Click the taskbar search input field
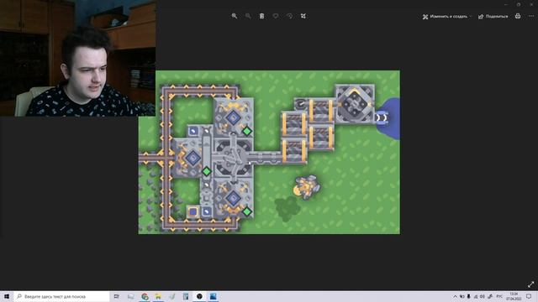538x302 pixels. click(61, 296)
